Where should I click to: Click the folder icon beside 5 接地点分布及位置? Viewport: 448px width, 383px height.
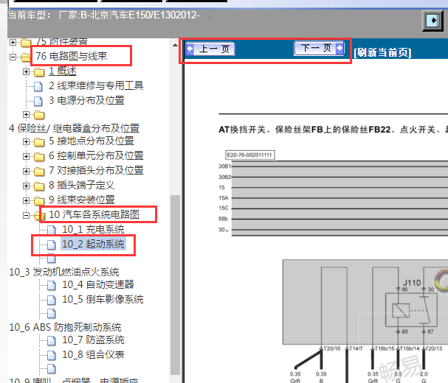point(39,141)
